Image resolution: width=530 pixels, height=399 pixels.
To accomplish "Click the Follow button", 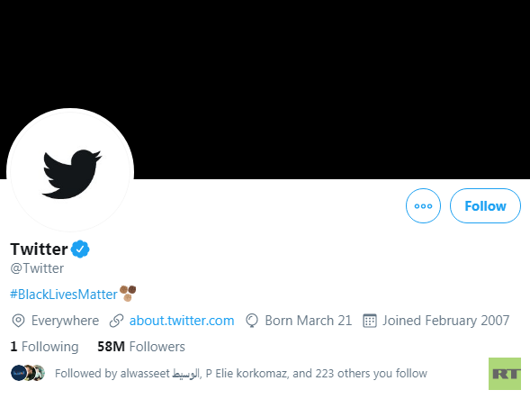I will 485,205.
